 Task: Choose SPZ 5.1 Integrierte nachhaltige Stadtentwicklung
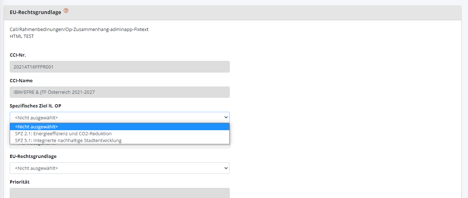pyautogui.click(x=68, y=141)
